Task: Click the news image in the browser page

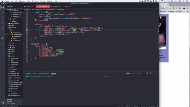Action: [163, 33]
